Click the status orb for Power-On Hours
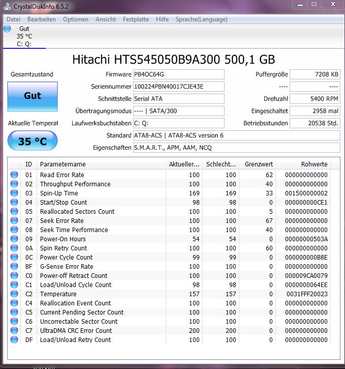The width and height of the screenshot is (345, 369). (x=14, y=239)
